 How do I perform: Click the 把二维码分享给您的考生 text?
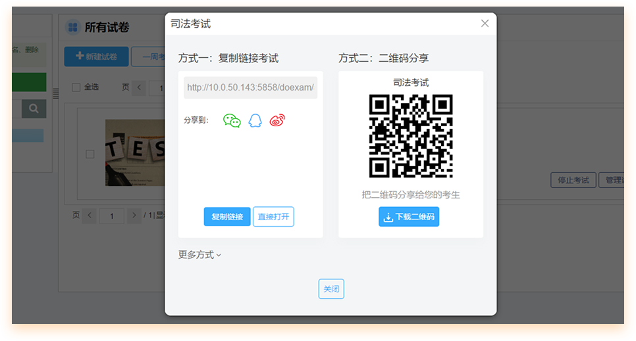point(411,194)
